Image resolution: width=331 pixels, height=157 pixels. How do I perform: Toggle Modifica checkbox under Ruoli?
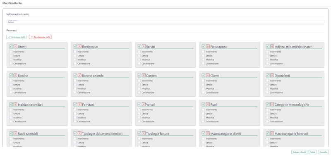203,118
